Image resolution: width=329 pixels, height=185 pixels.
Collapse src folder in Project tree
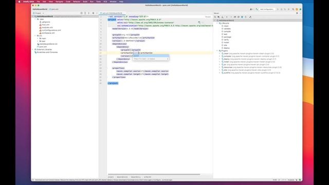[35, 35]
